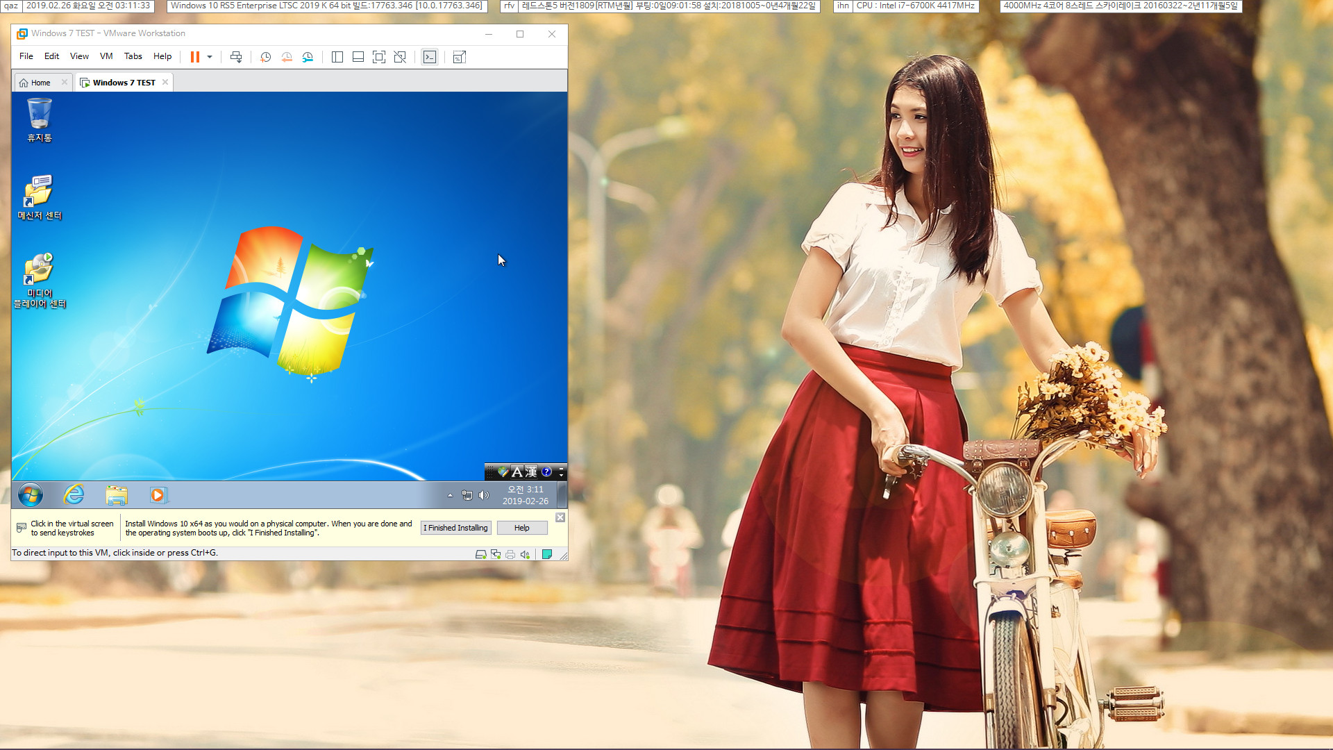1333x750 pixels.
Task: Launch Internet Explorer from the taskbar
Action: [74, 495]
